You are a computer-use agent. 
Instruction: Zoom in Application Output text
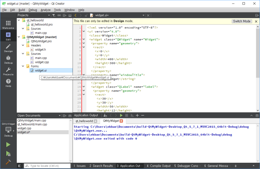pos(137,115)
